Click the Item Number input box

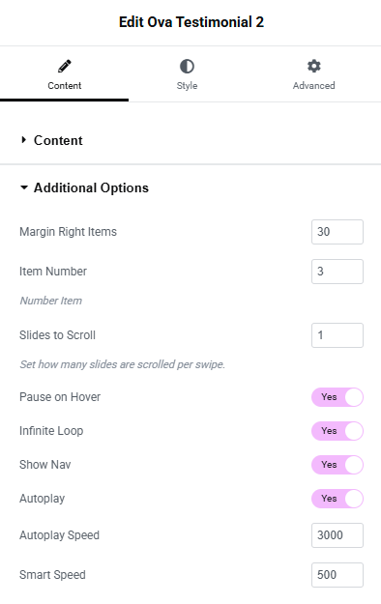pyautogui.click(x=337, y=272)
